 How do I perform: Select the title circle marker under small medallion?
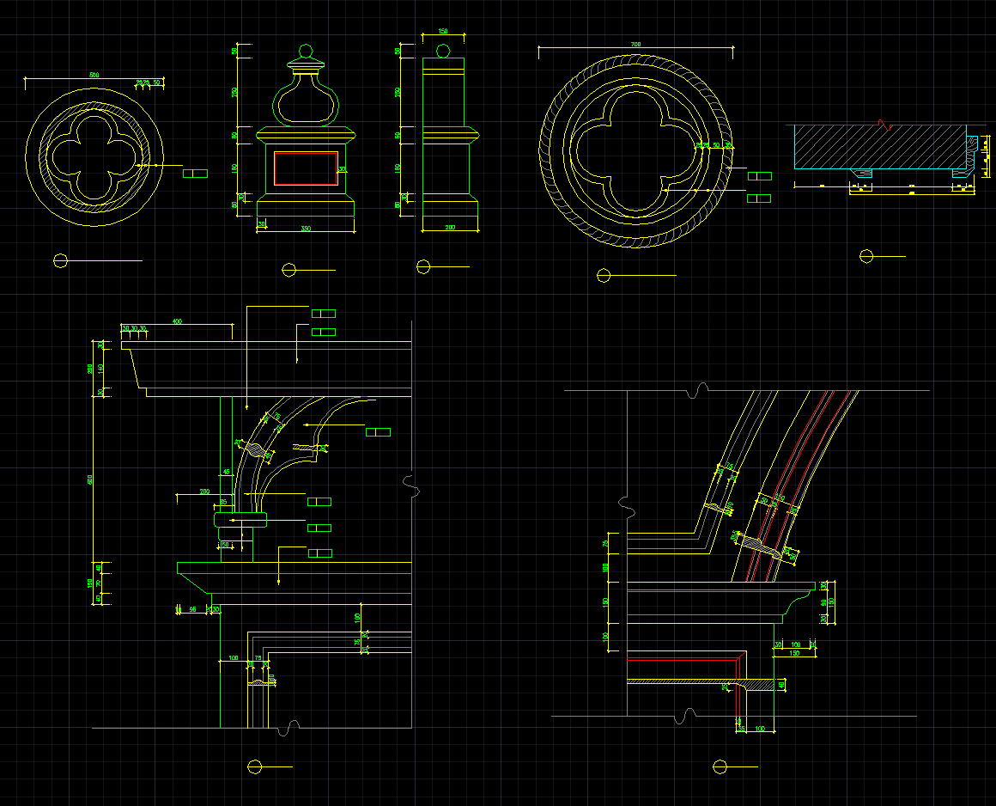pyautogui.click(x=60, y=260)
